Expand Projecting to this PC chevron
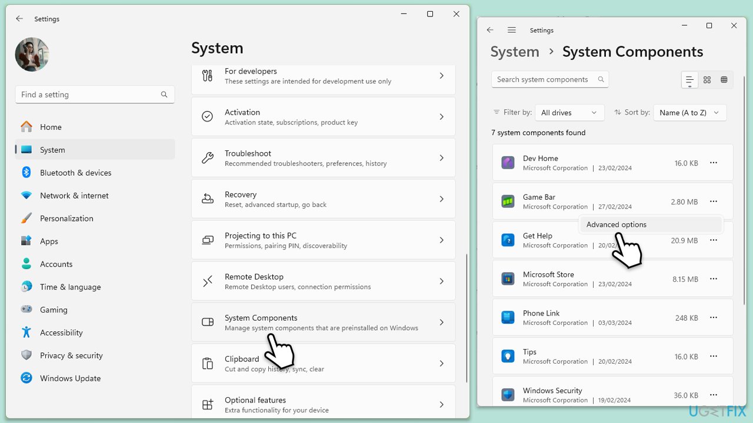 [x=442, y=240]
